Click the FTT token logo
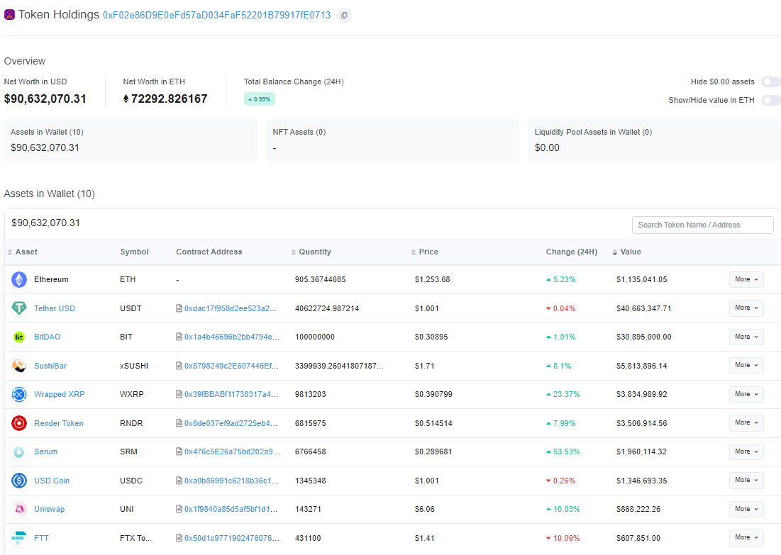This screenshot has height=555, width=781. point(19,538)
